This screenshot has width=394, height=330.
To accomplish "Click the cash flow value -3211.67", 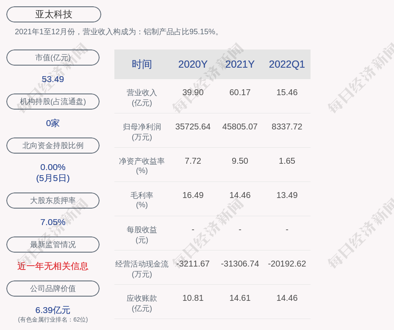I will [x=193, y=264].
